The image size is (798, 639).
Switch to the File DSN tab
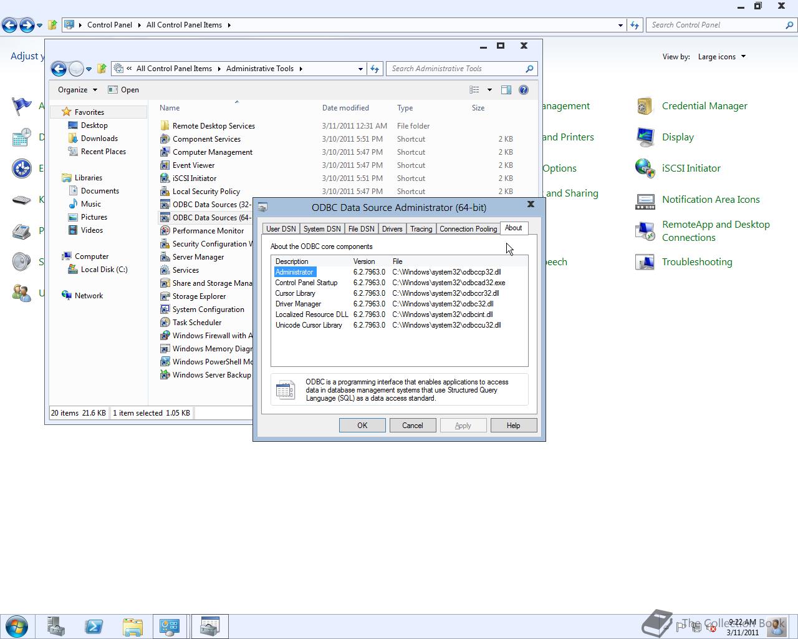[362, 229]
